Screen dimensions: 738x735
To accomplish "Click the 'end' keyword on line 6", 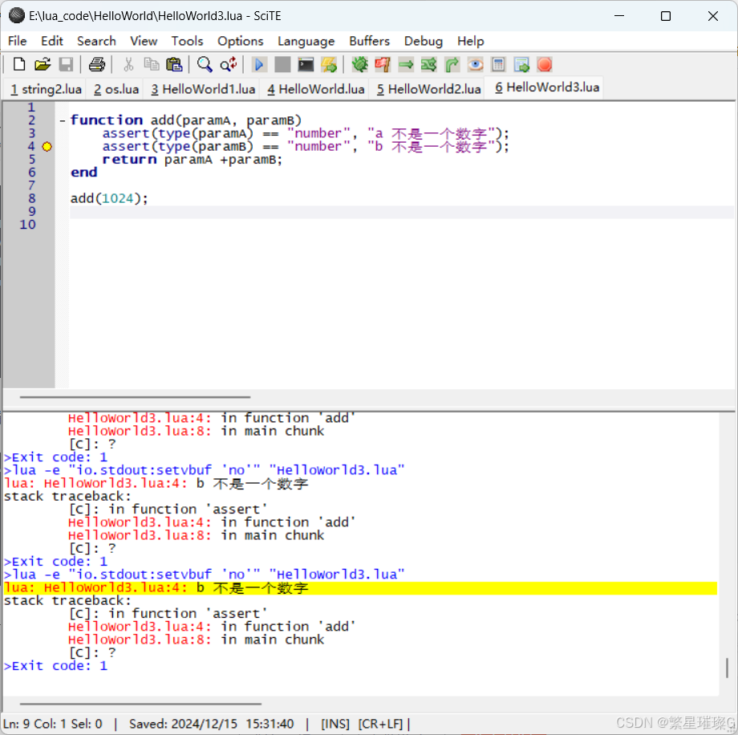I will pos(83,173).
